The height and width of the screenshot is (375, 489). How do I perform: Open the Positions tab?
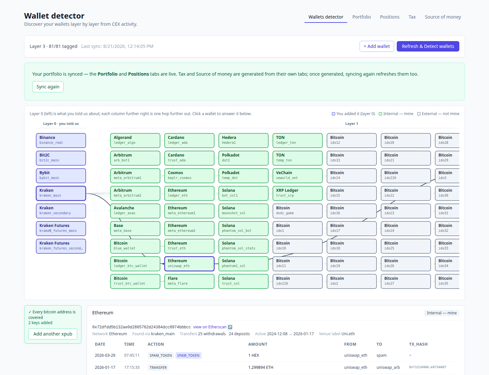[x=390, y=17]
